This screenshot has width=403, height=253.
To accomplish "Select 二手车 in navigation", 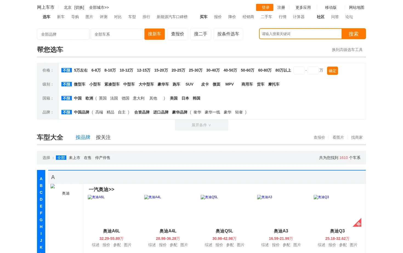I will tap(266, 17).
